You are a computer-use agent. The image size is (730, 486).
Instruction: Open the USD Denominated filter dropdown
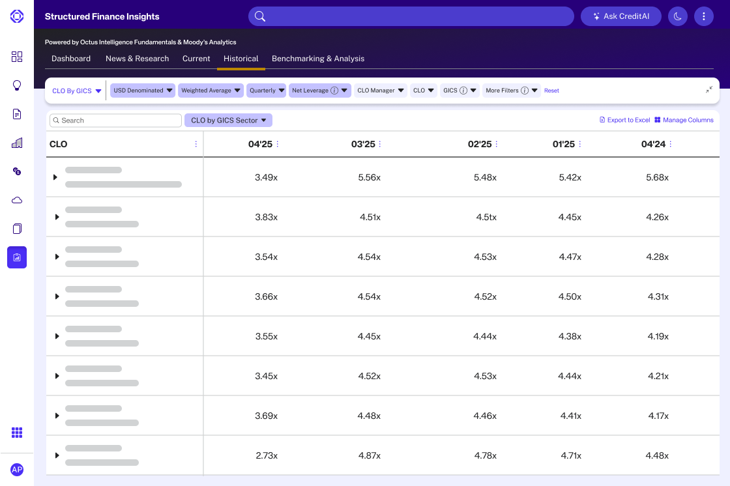tap(143, 91)
